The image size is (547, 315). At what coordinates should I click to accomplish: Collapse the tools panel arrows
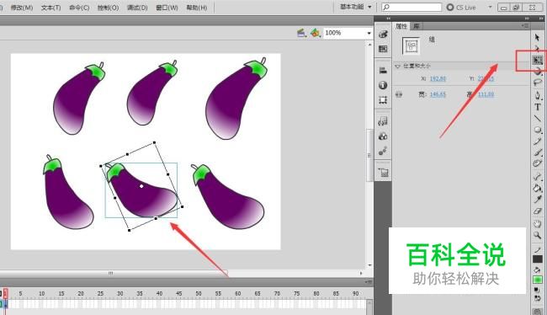[x=542, y=19]
